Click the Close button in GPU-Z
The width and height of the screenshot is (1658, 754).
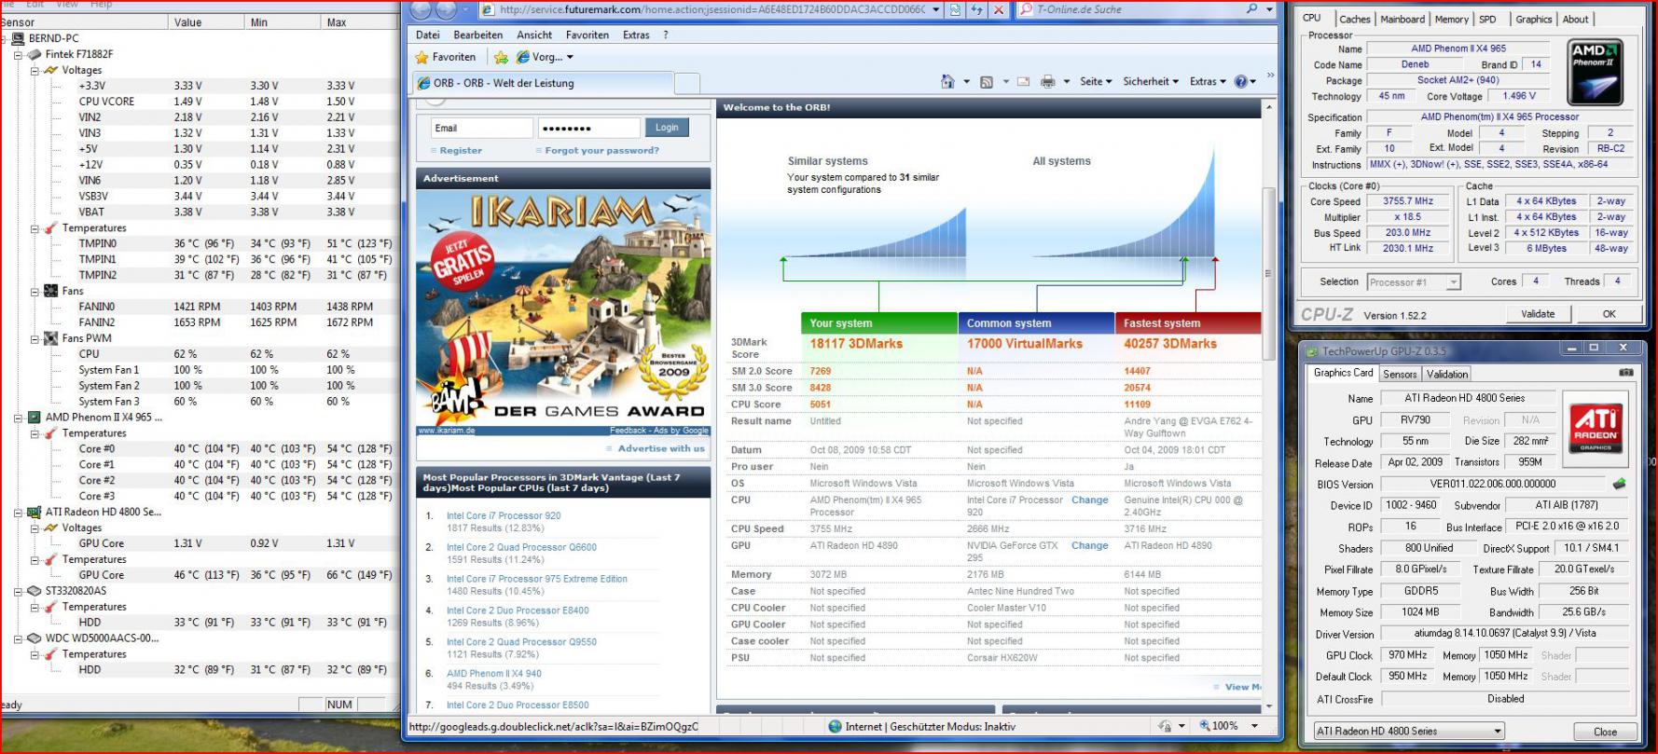point(1605,732)
